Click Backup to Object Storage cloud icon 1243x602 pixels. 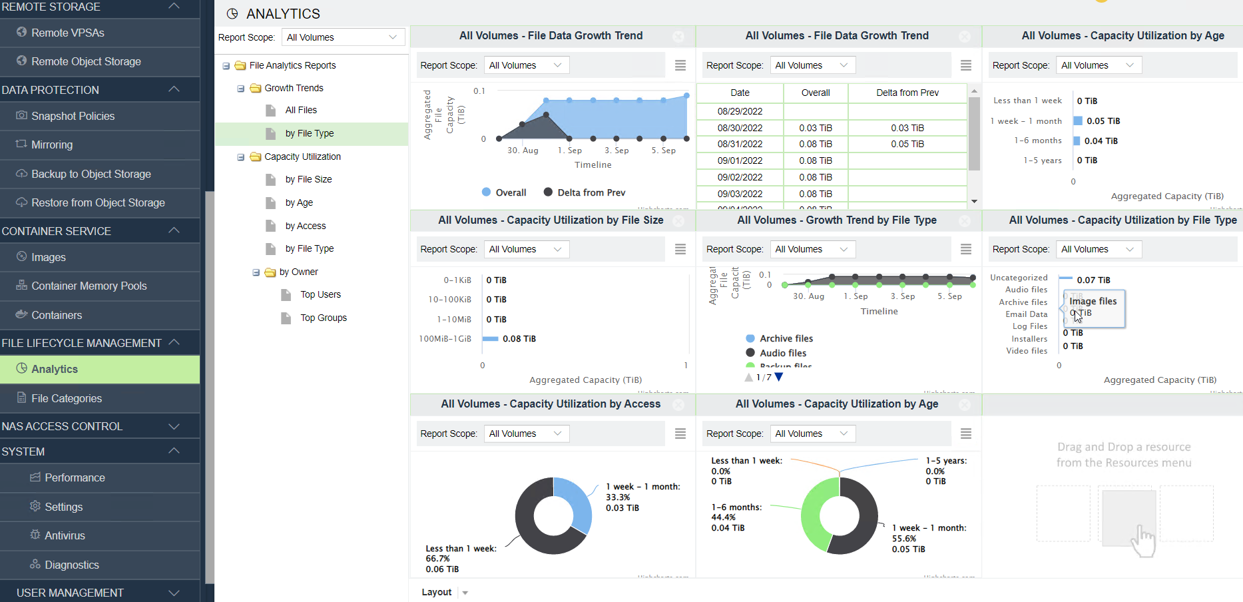21,173
